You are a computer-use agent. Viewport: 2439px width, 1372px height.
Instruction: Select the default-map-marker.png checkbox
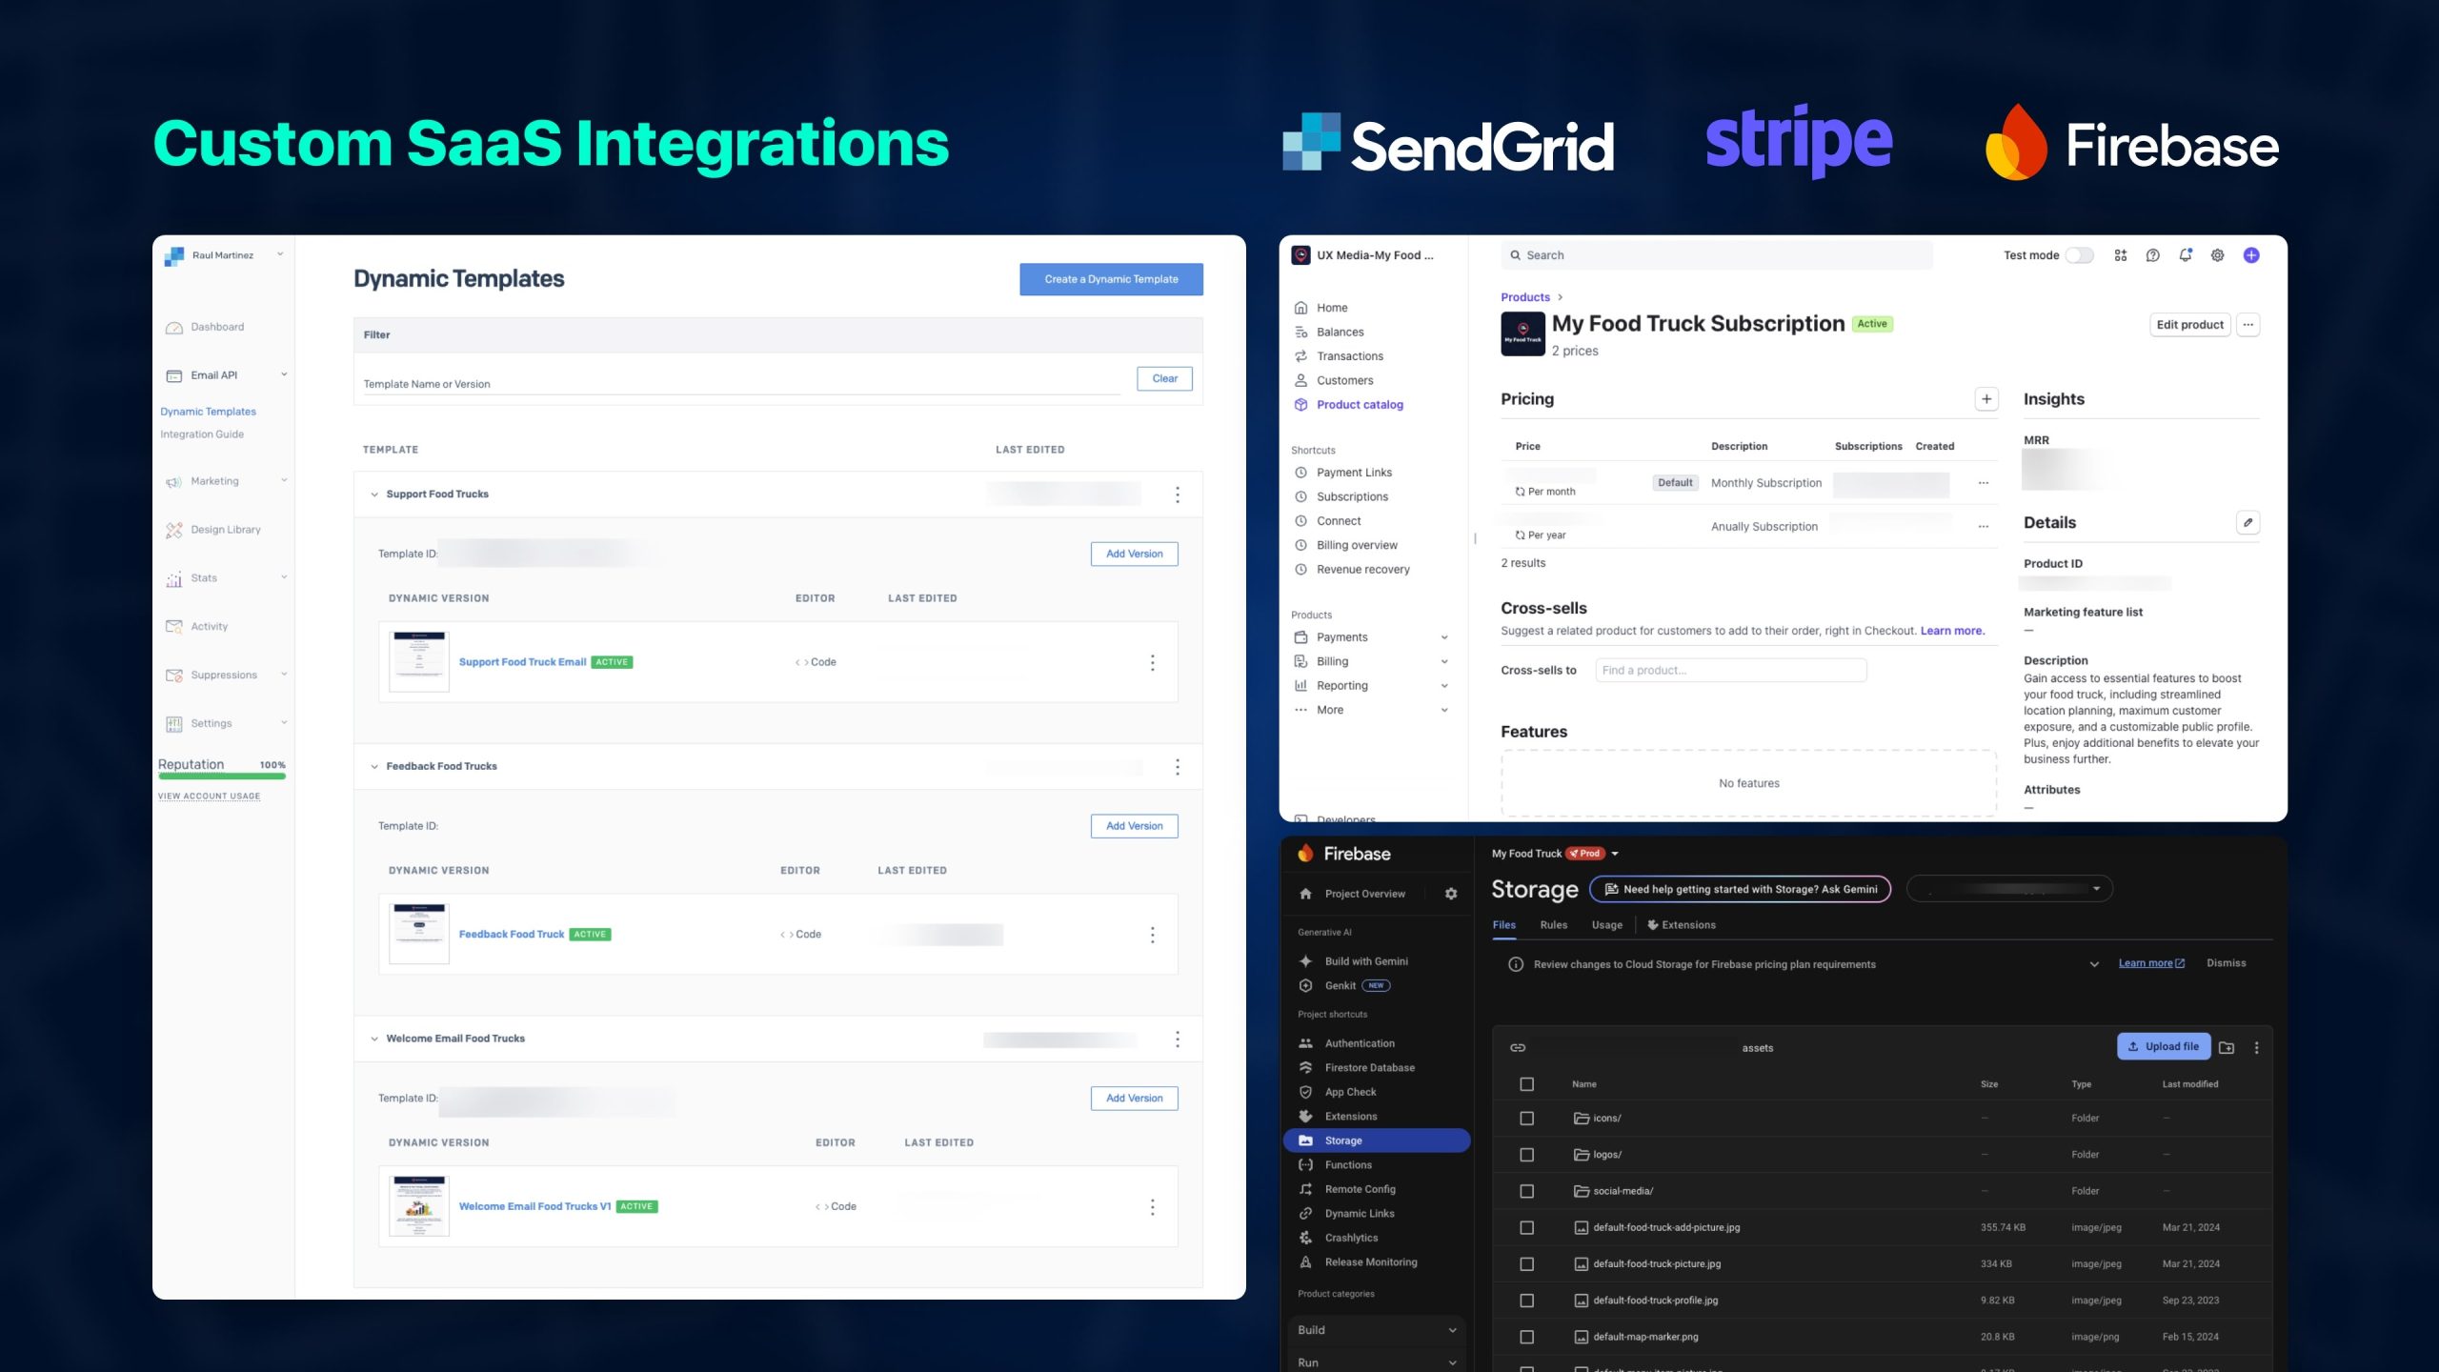(1526, 1337)
